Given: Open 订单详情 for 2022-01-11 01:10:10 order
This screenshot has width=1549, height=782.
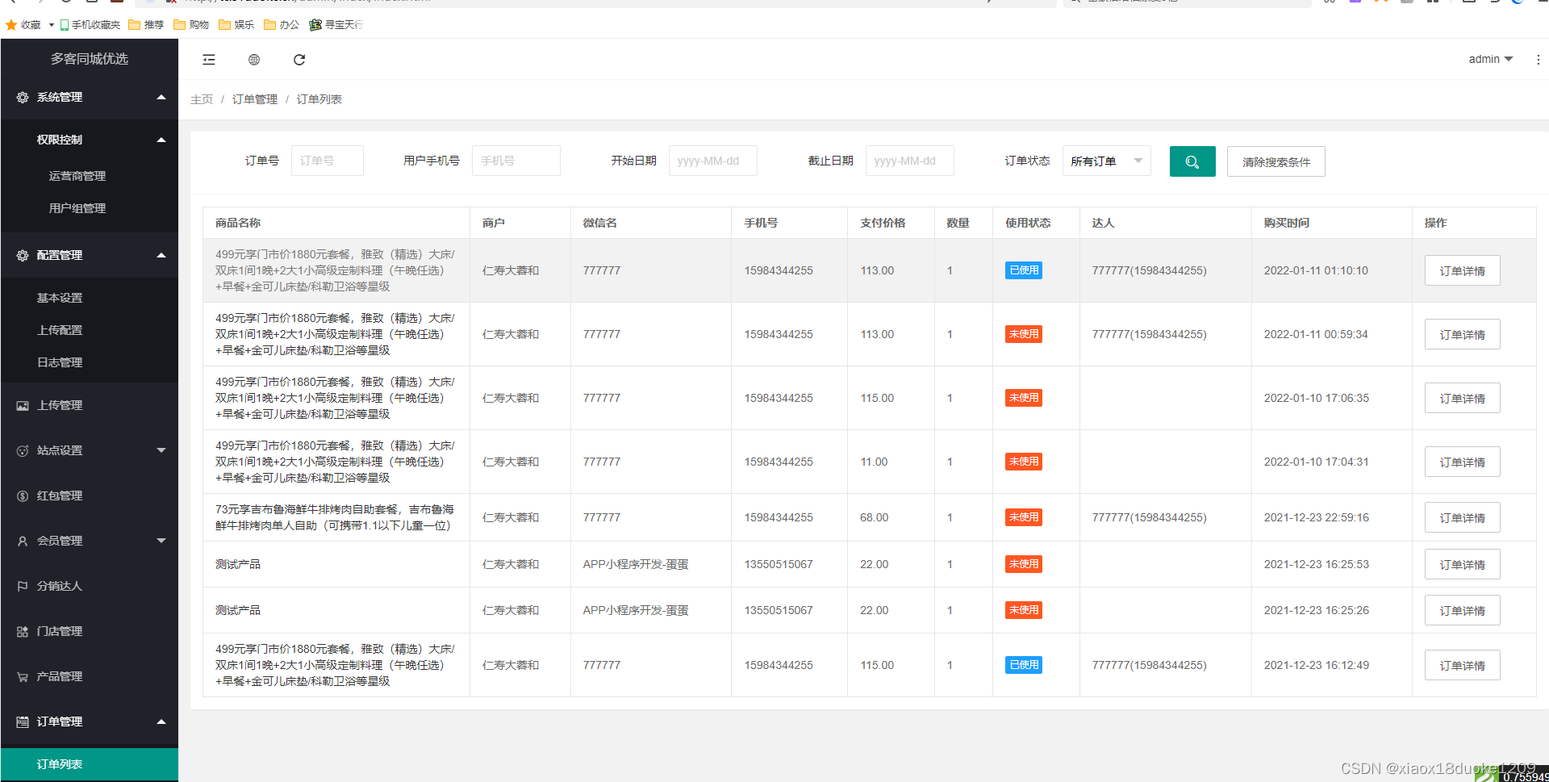Looking at the screenshot, I should pyautogui.click(x=1462, y=270).
